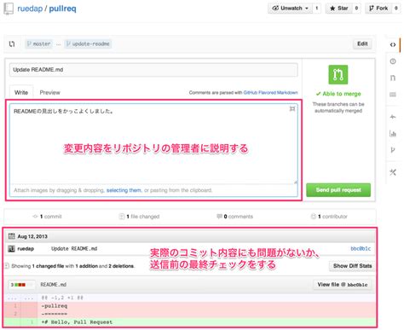The width and height of the screenshot is (404, 330).
Task: Open the 0 comments tab
Action: [234, 217]
